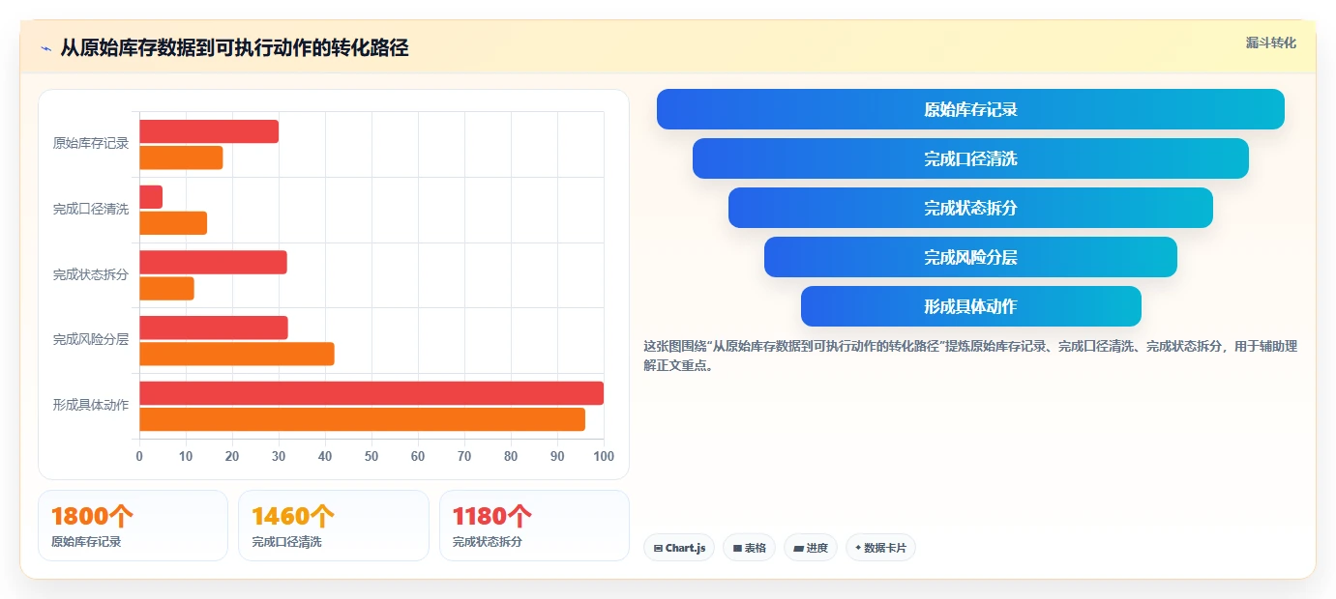The width and height of the screenshot is (1336, 599).
Task: Click the 形成具体动作 chart axis label
Action: click(91, 405)
